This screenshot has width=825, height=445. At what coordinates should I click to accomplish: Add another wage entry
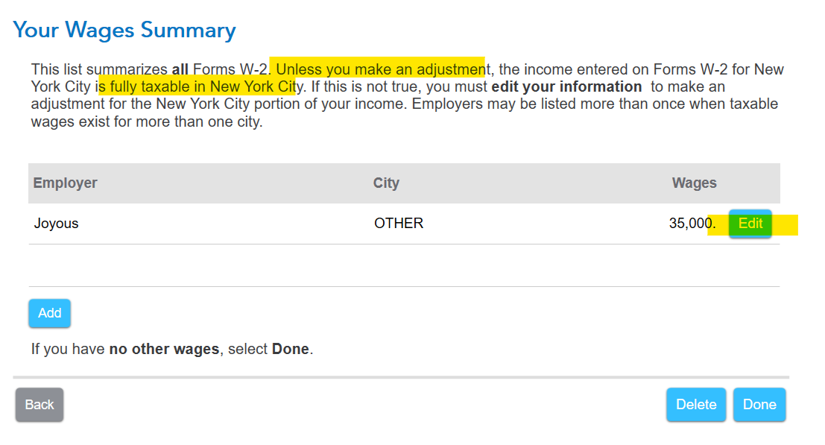point(49,313)
